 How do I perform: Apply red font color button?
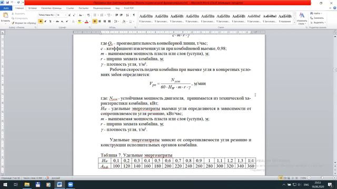pyautogui.click(x=87, y=22)
